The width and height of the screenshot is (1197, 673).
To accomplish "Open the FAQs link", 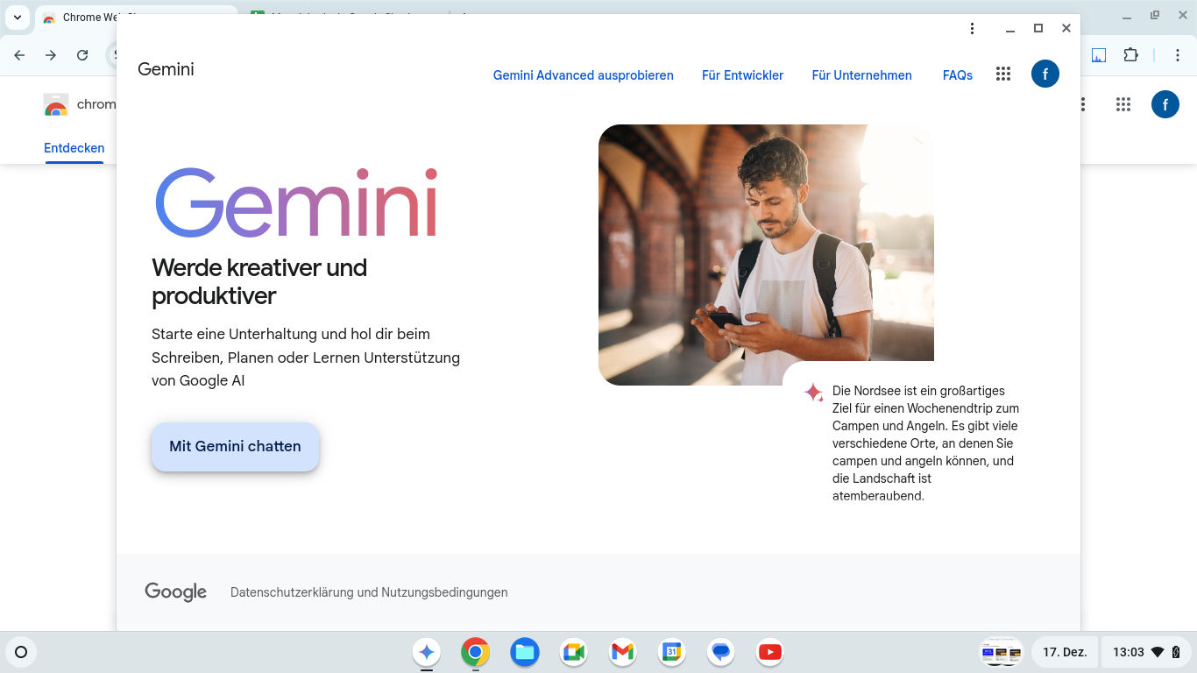I will [957, 75].
